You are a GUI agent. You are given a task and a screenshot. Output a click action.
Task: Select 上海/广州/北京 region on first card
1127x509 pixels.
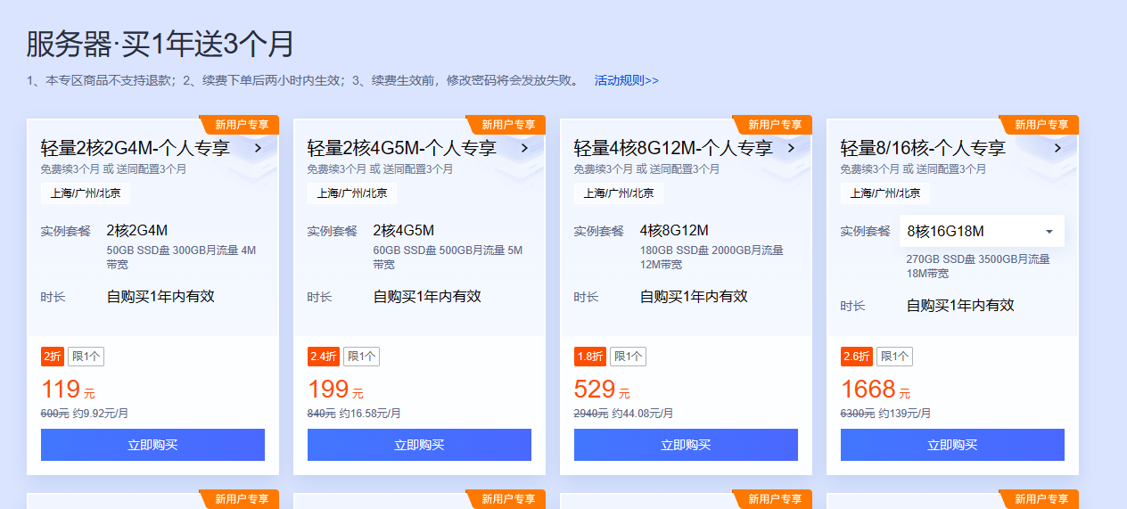tap(86, 193)
